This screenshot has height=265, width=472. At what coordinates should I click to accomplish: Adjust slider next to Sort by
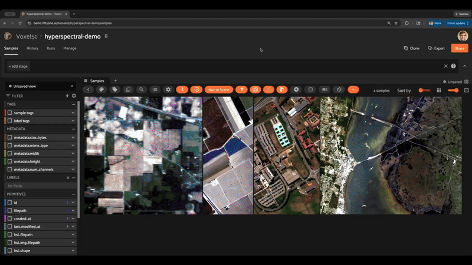pos(424,91)
